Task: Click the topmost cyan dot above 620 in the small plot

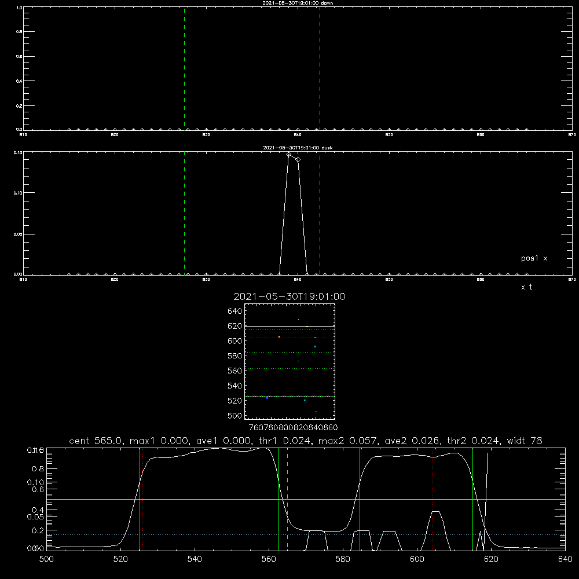Action: (298, 320)
